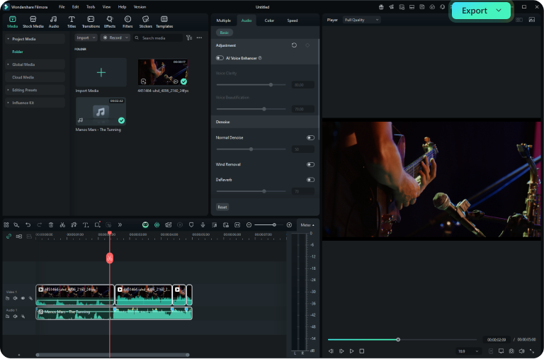Select Influence Kit in sidebar

[x=35, y=103]
